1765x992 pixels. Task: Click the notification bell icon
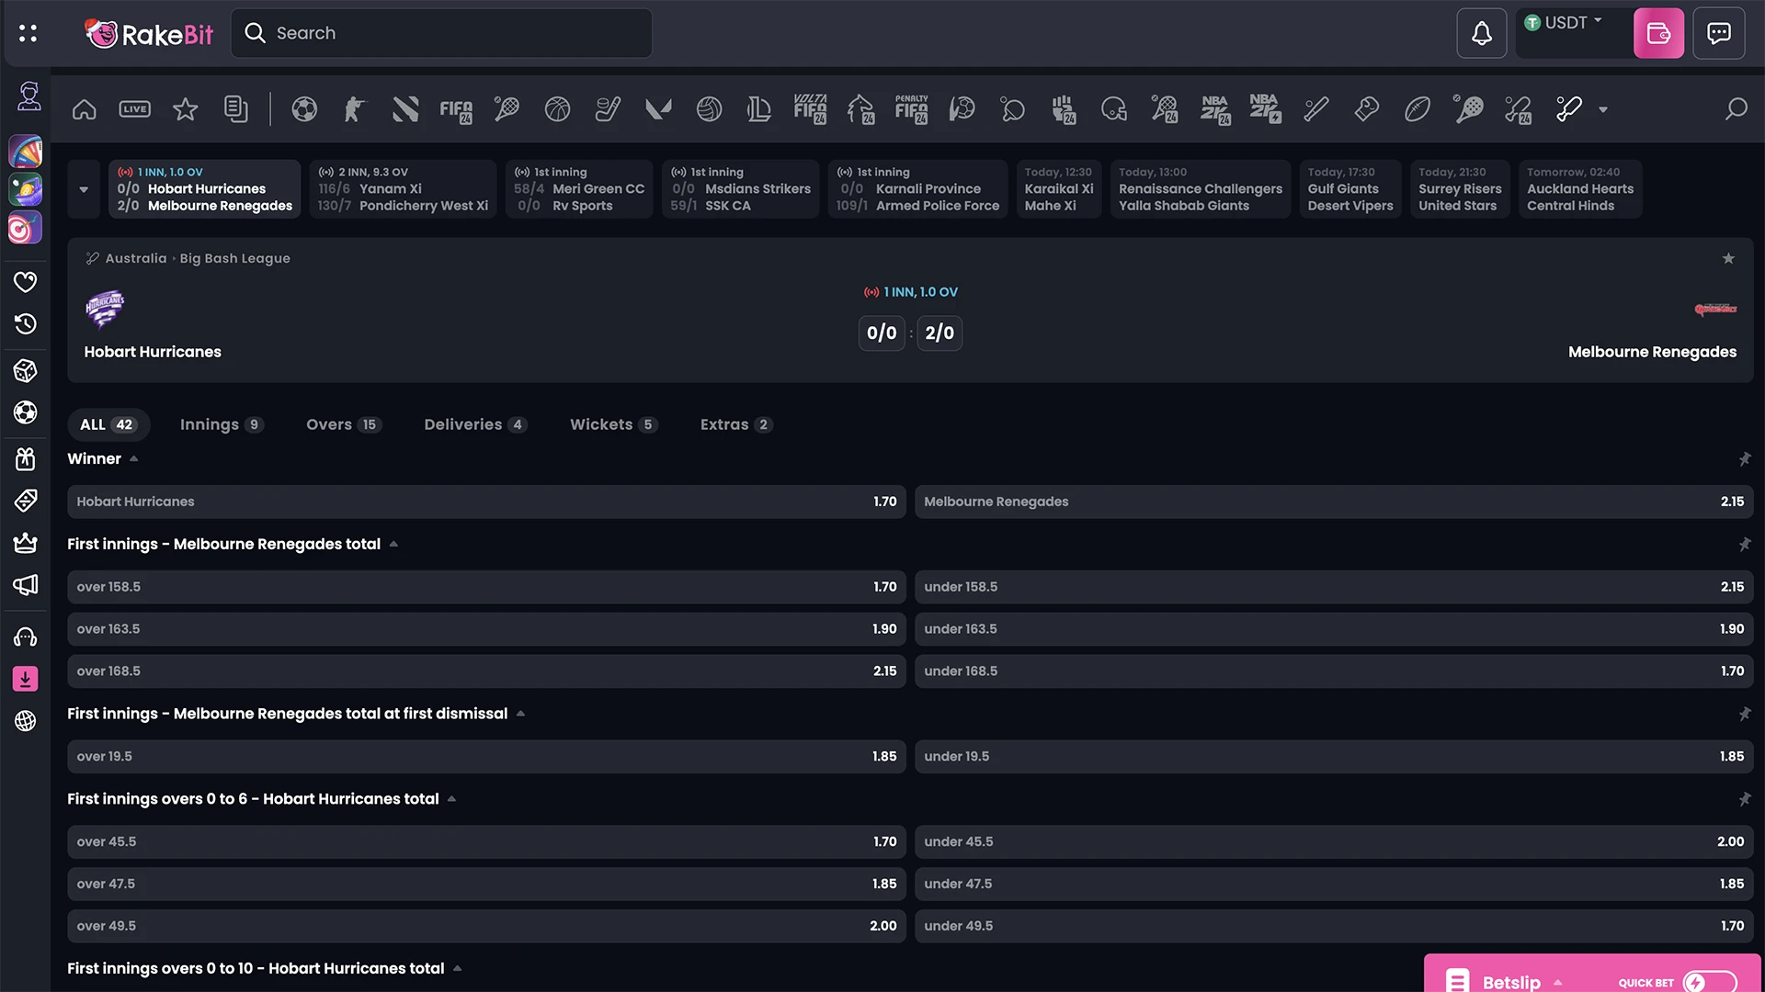pos(1481,33)
